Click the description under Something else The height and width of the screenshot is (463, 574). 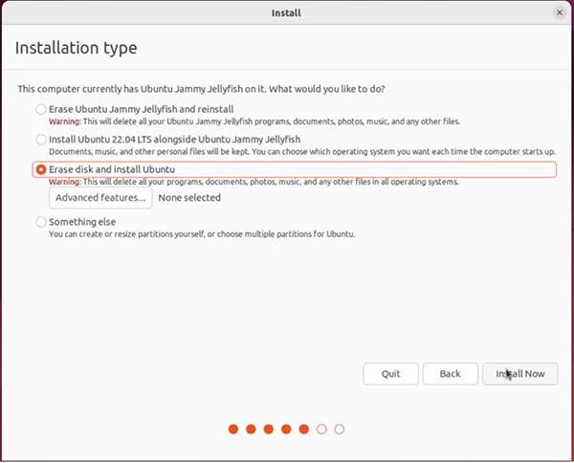coord(202,234)
